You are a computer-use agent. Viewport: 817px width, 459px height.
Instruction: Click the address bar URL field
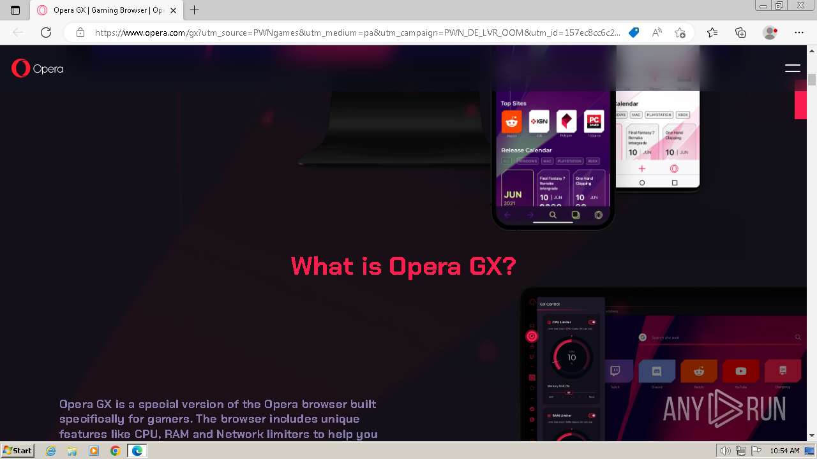[x=357, y=33]
